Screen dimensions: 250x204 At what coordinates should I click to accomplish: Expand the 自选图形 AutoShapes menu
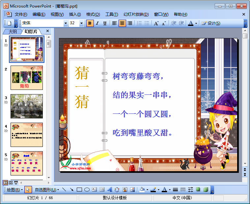click(47, 190)
